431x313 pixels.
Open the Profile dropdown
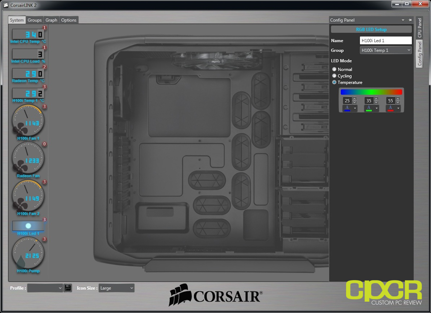[45, 288]
